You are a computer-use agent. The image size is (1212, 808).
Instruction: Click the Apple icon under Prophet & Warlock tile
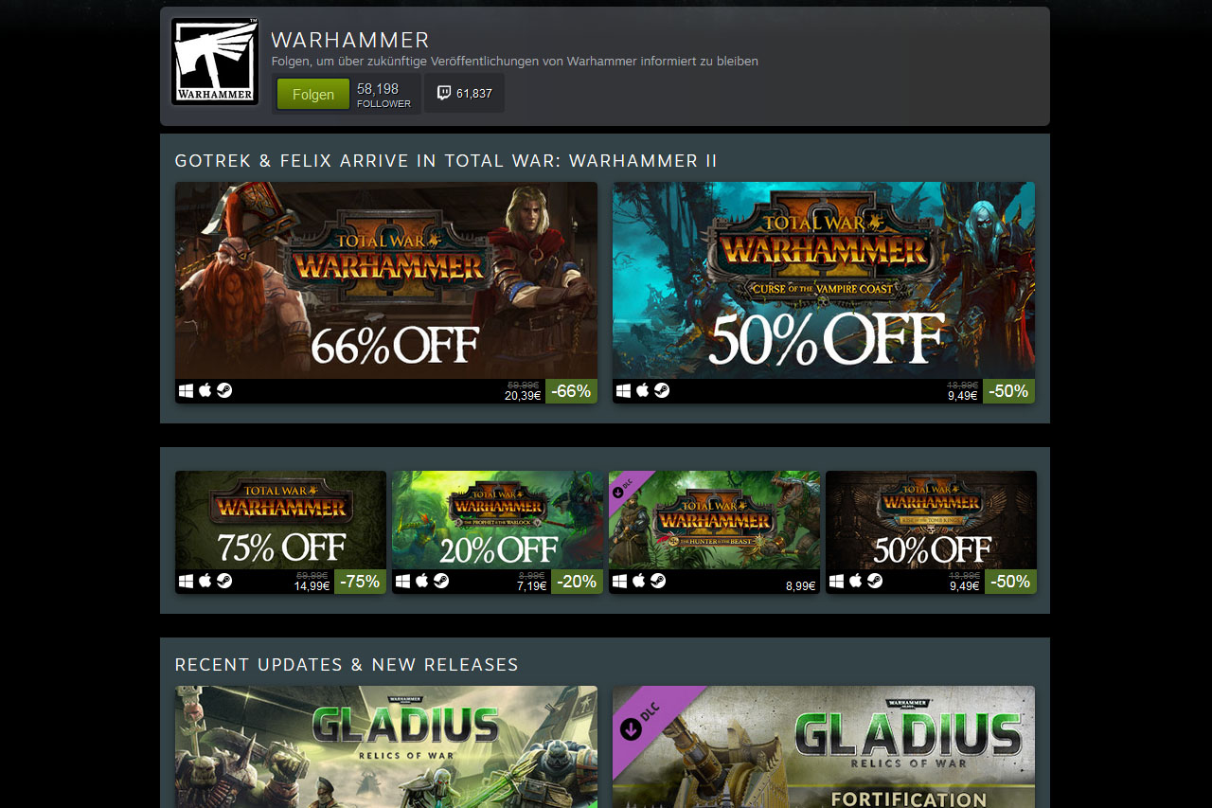[422, 581]
